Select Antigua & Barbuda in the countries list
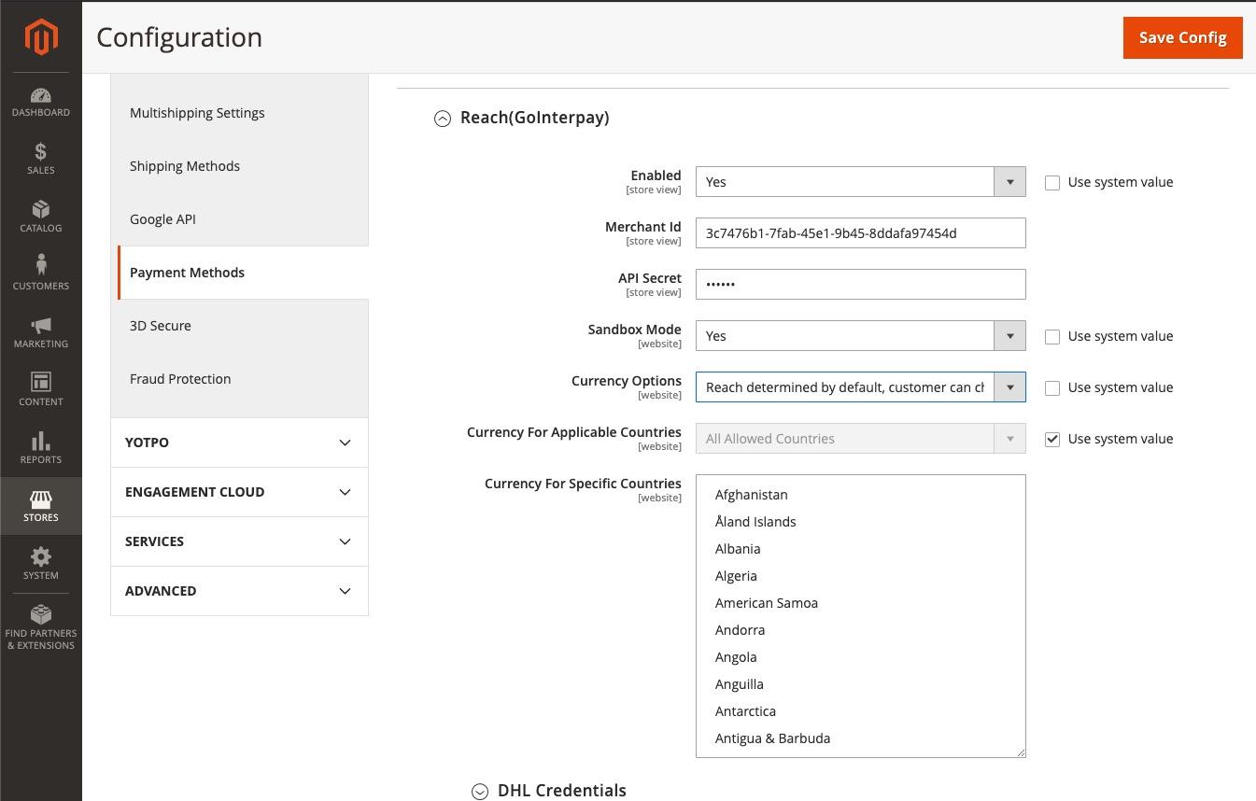 [860, 738]
